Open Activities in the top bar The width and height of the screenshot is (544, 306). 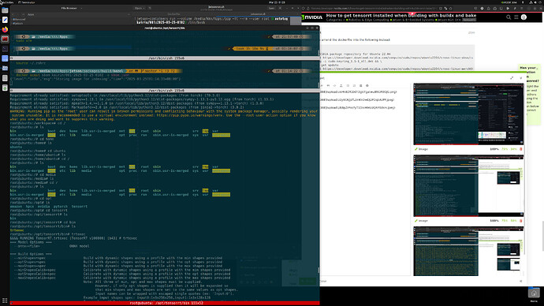point(7,2)
